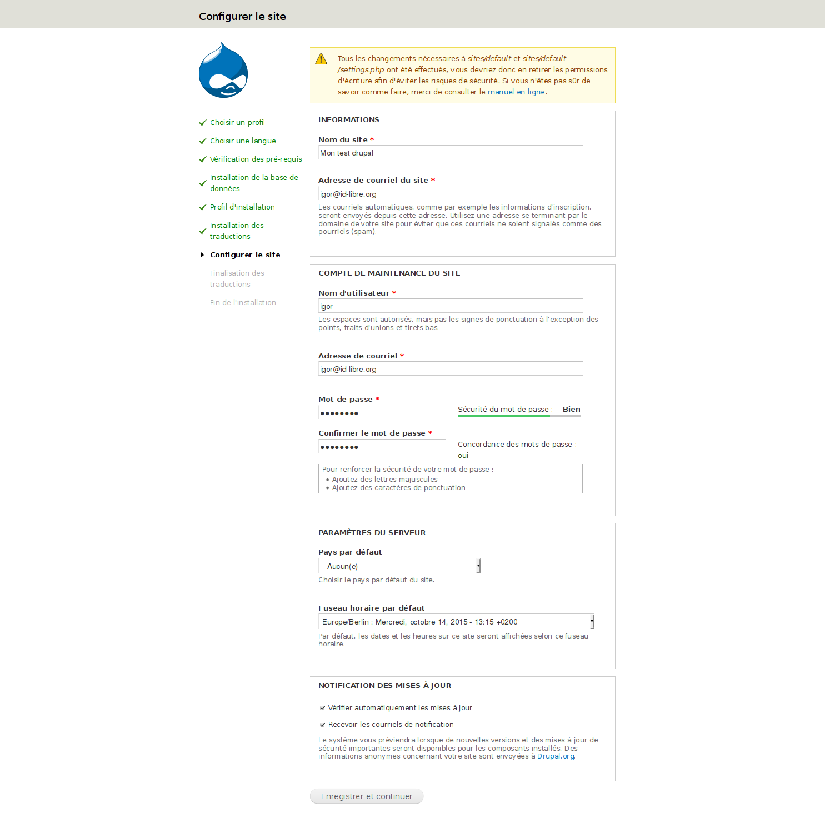The image size is (825, 833).
Task: Click the checkmark beside Profil d'installation
Action: coord(203,207)
